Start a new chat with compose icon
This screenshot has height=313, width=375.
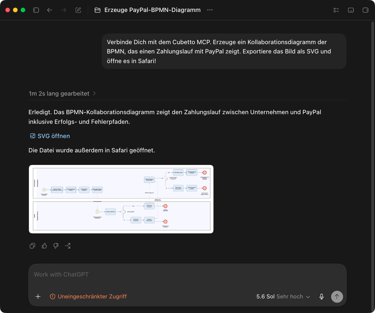pos(78,10)
